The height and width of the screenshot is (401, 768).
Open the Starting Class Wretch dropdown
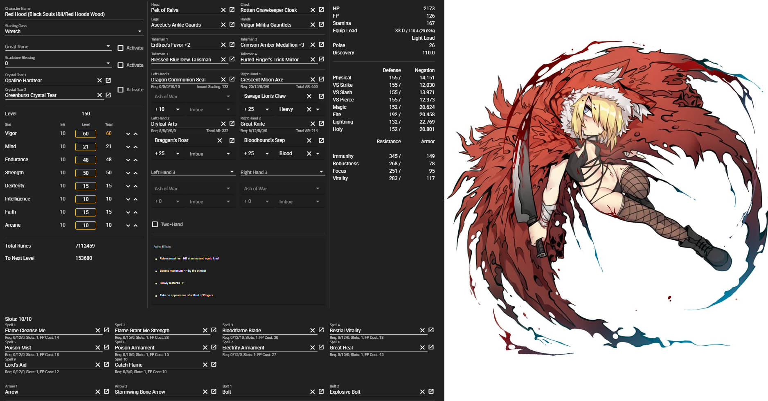point(74,31)
